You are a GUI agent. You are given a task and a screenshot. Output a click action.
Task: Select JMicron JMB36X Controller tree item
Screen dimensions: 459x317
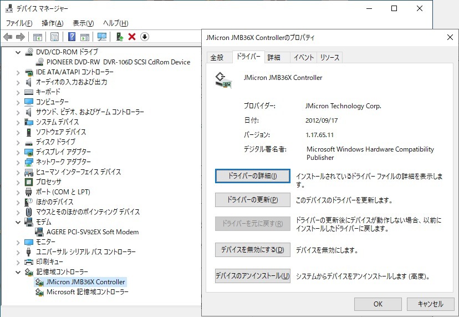85,282
